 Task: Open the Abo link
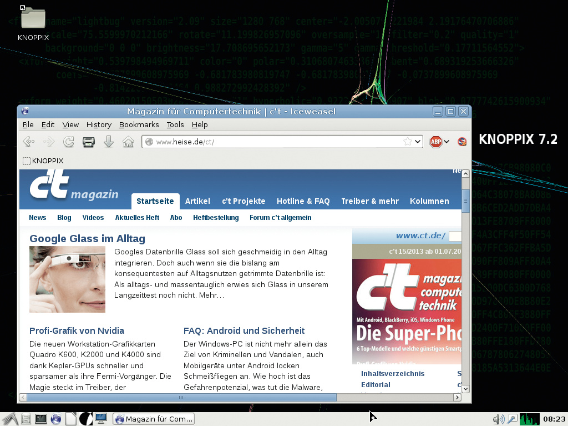click(176, 217)
